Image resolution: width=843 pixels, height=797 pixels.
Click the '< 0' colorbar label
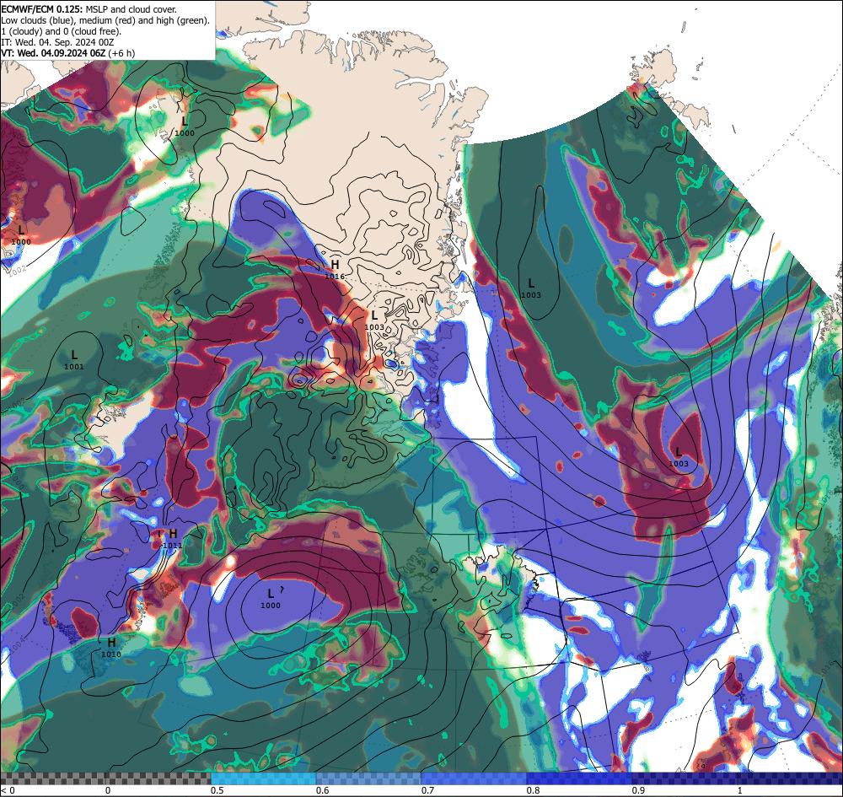click(x=8, y=790)
